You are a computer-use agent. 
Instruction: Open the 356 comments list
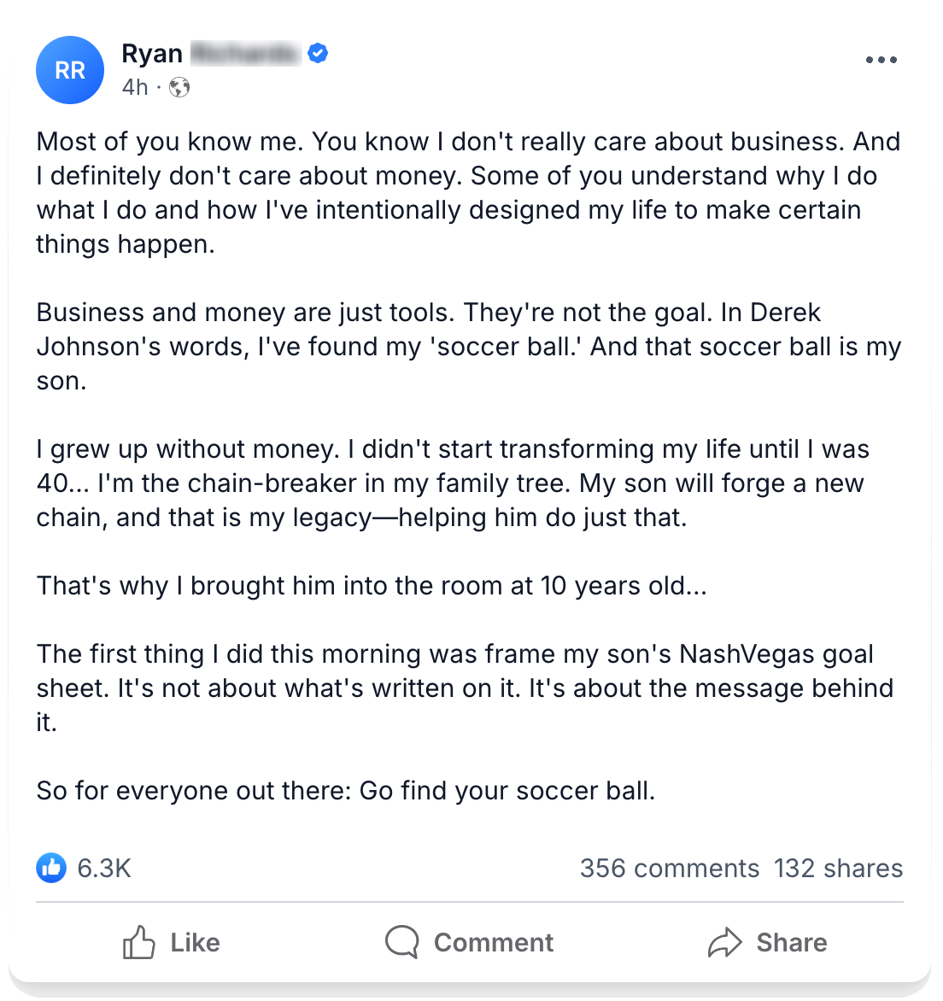[x=669, y=868]
